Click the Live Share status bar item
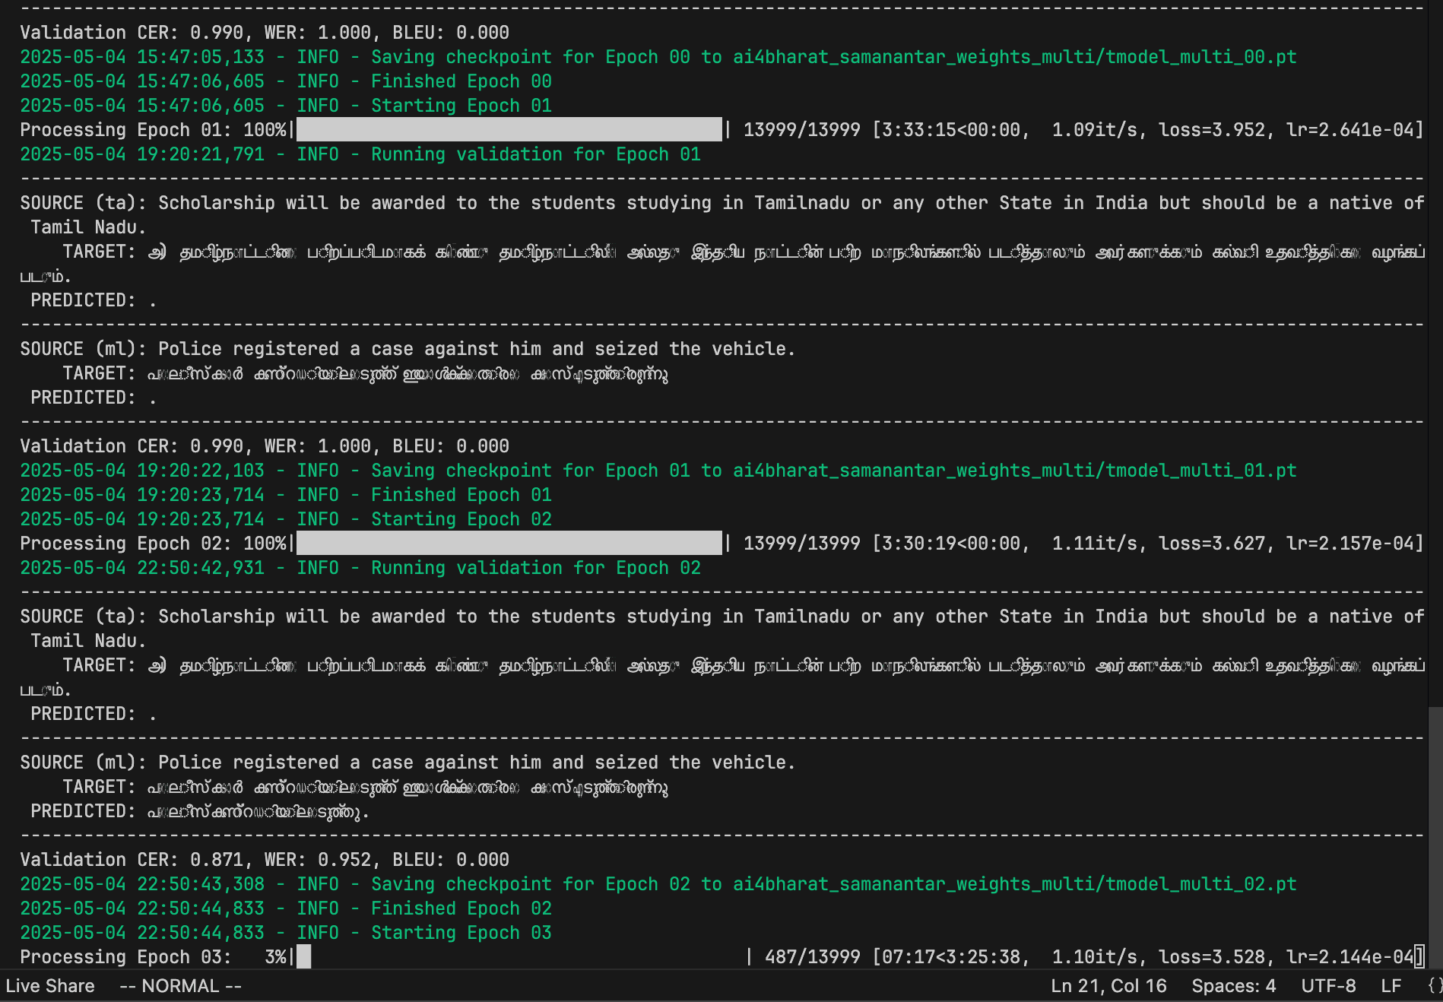1443x1002 pixels. 50,986
